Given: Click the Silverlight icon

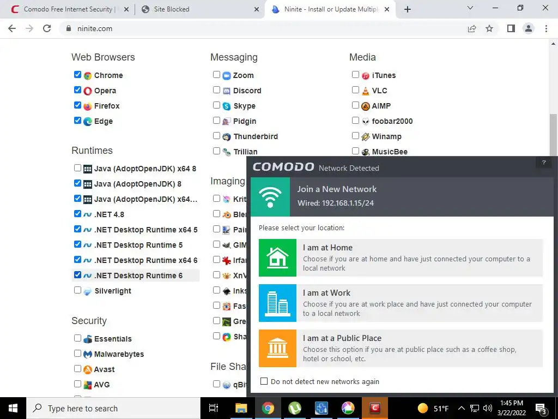Looking at the screenshot, I should click(x=88, y=291).
